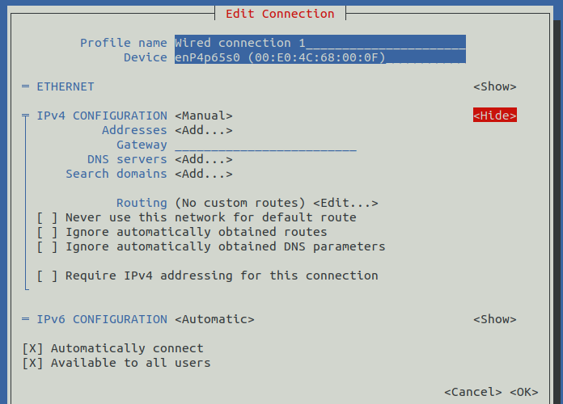This screenshot has width=563, height=404.
Task: Add a search domain entry
Action: click(x=203, y=174)
